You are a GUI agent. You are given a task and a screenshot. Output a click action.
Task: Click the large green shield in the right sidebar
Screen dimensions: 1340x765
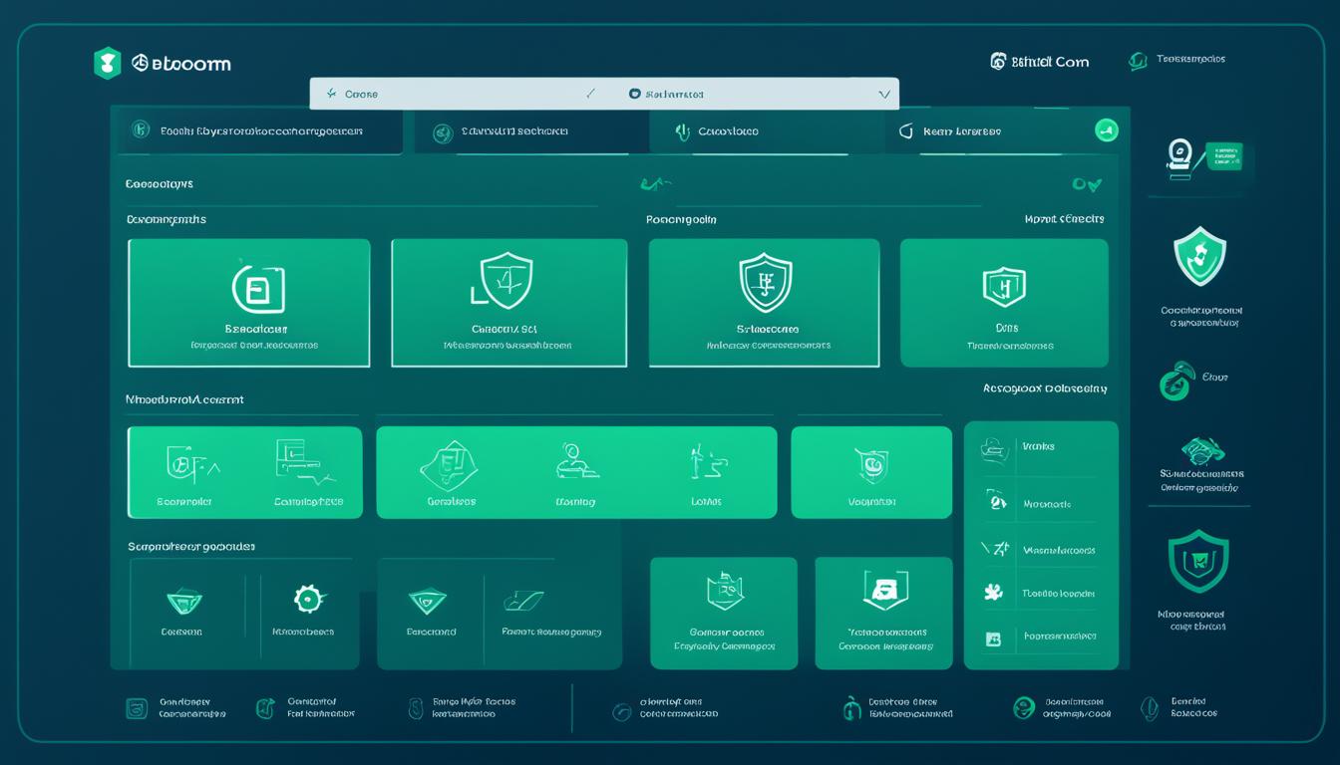pos(1199,255)
